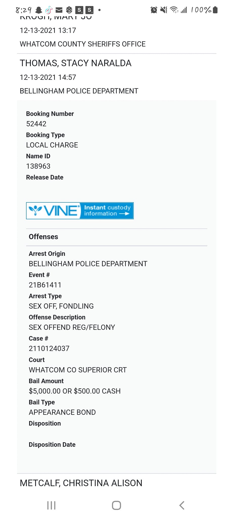Open VINE instant custody information banner
This screenshot has height=519, width=233.
coord(80,211)
